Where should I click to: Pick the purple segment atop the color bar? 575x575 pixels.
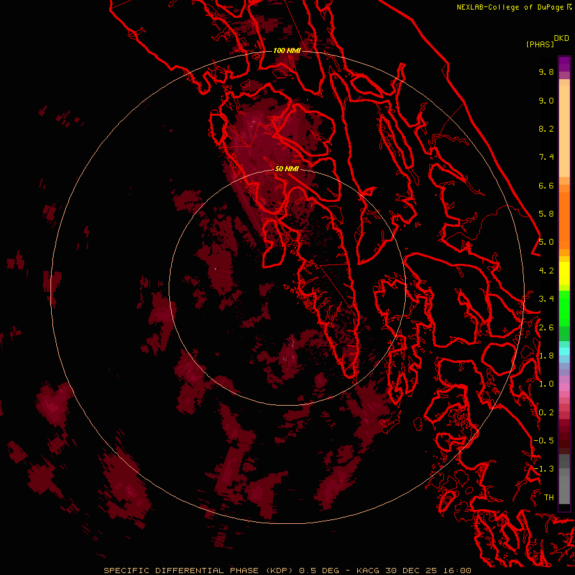pos(564,64)
